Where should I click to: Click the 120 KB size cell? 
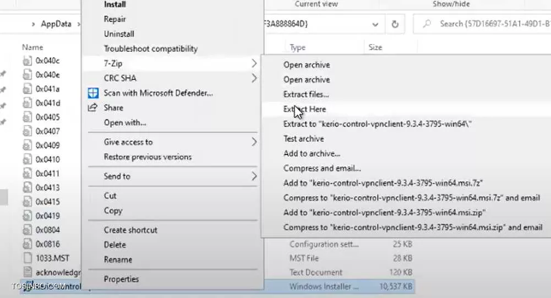coord(401,272)
